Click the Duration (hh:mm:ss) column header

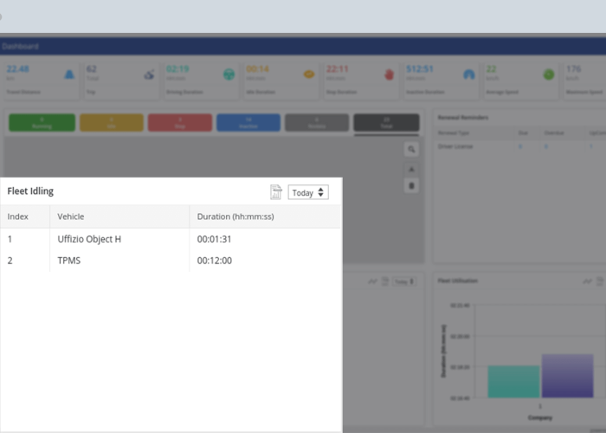click(x=235, y=216)
